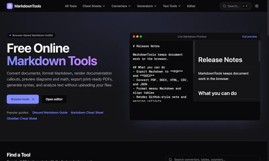
Task: Click the editor pane scrollbar
Action: (x=194, y=57)
